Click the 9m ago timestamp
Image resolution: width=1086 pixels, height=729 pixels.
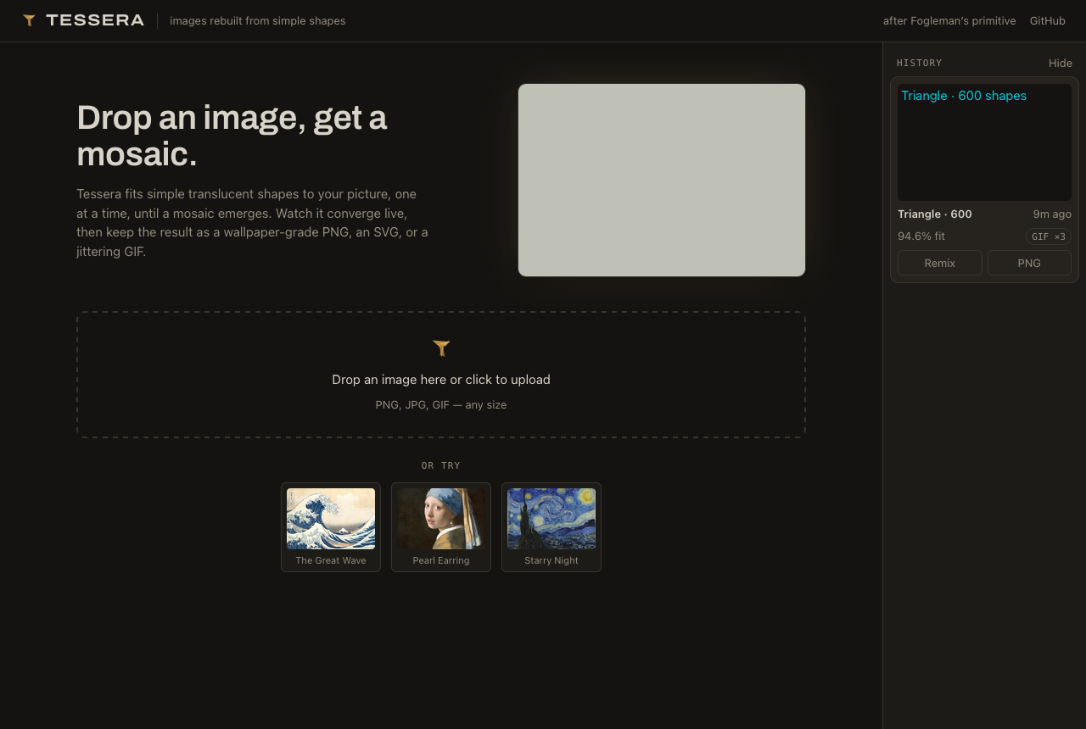click(x=1052, y=214)
